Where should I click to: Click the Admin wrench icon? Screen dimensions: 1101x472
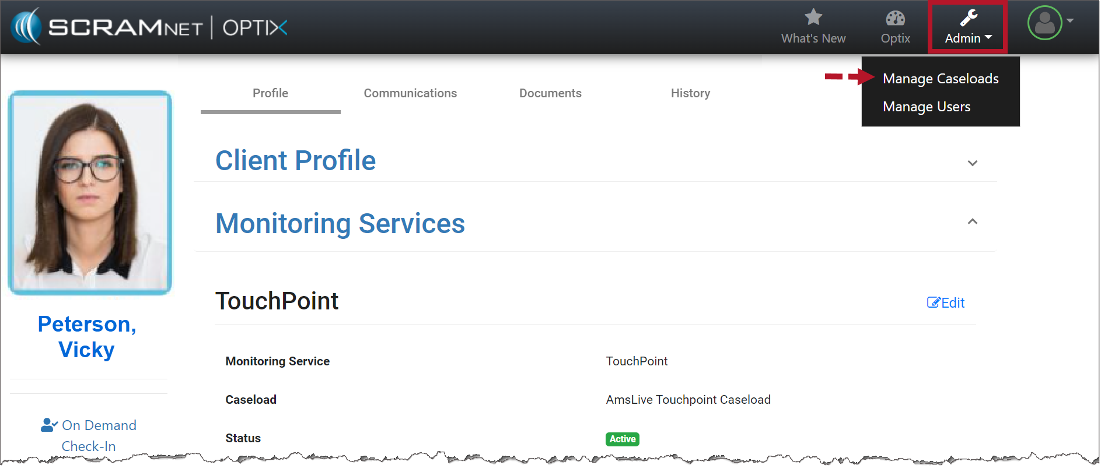pyautogui.click(x=969, y=17)
